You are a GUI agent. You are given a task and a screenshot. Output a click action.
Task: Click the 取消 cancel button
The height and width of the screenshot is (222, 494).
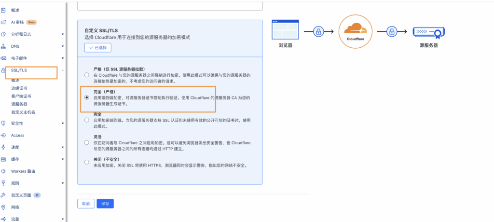click(86, 204)
